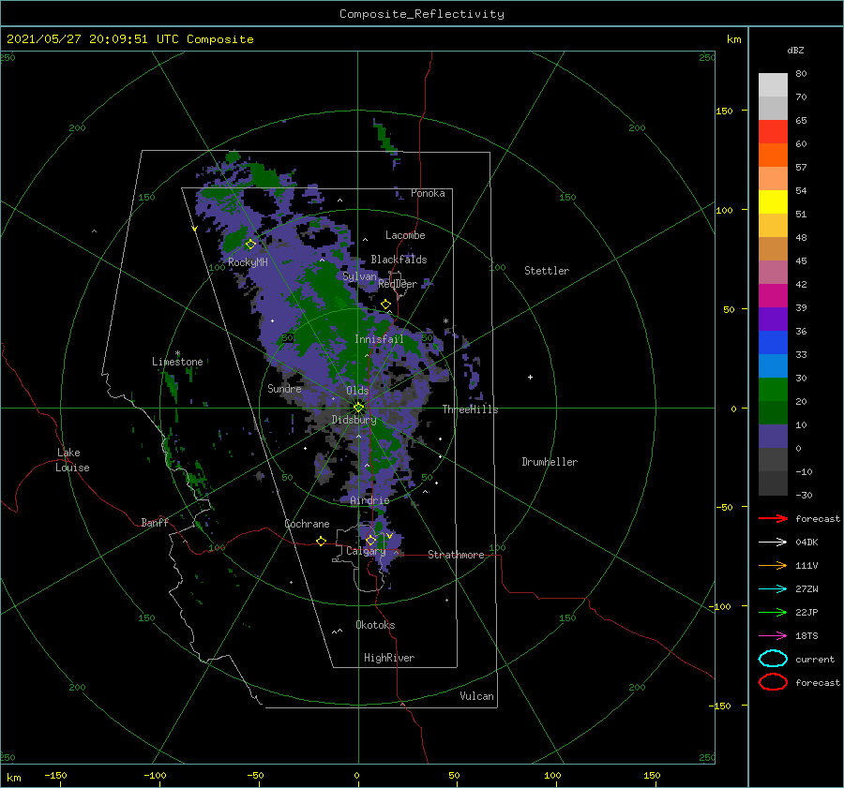This screenshot has height=788, width=844.
Task: Click the yellow station marker above Calgary
Action: click(370, 540)
